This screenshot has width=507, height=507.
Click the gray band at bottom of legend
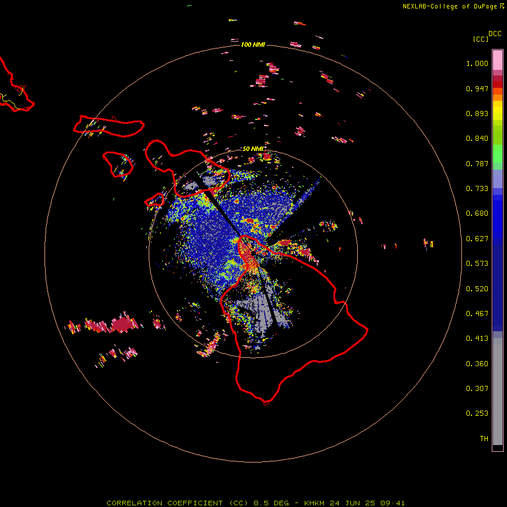497,392
